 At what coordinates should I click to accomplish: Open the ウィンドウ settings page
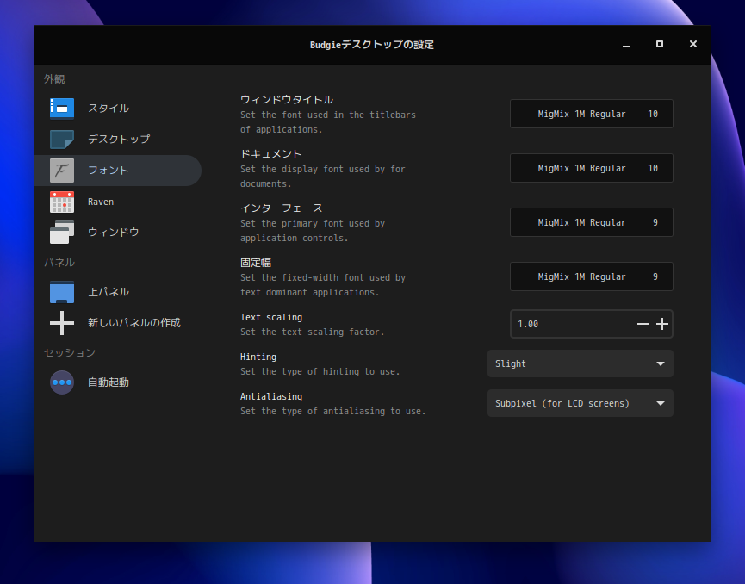(x=117, y=232)
